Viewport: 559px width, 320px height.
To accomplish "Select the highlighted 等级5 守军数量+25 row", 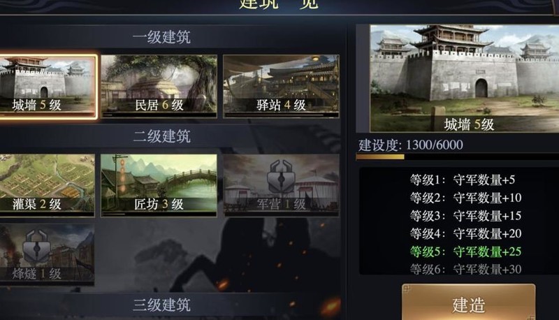I will point(465,252).
